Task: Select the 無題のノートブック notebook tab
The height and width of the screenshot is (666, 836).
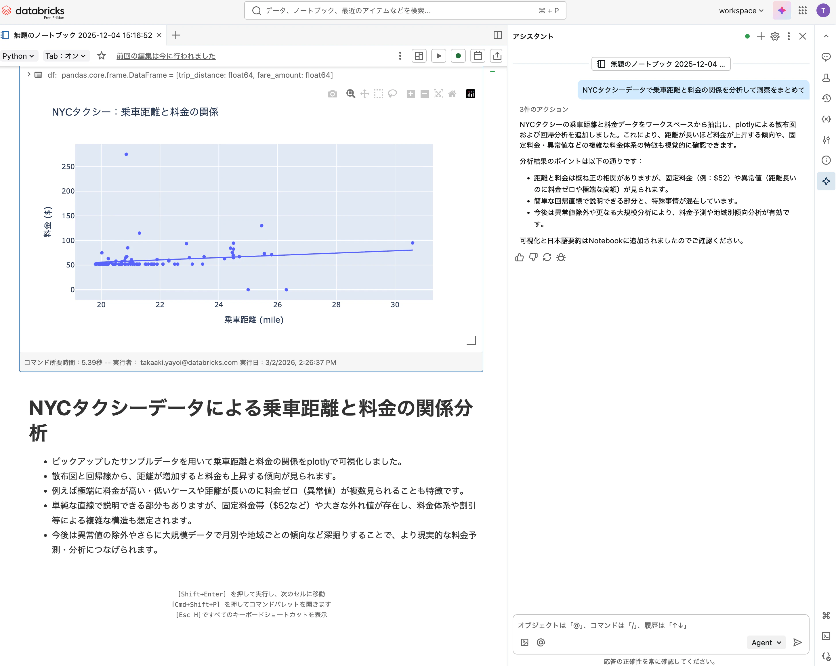Action: pyautogui.click(x=83, y=35)
